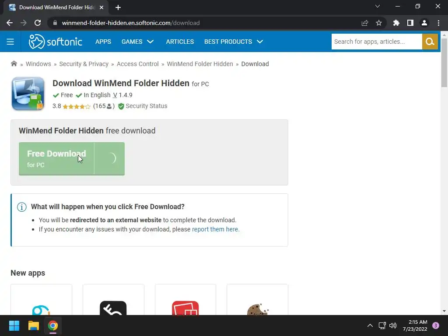Bookmark this tab with the star icon

pyautogui.click(x=379, y=23)
